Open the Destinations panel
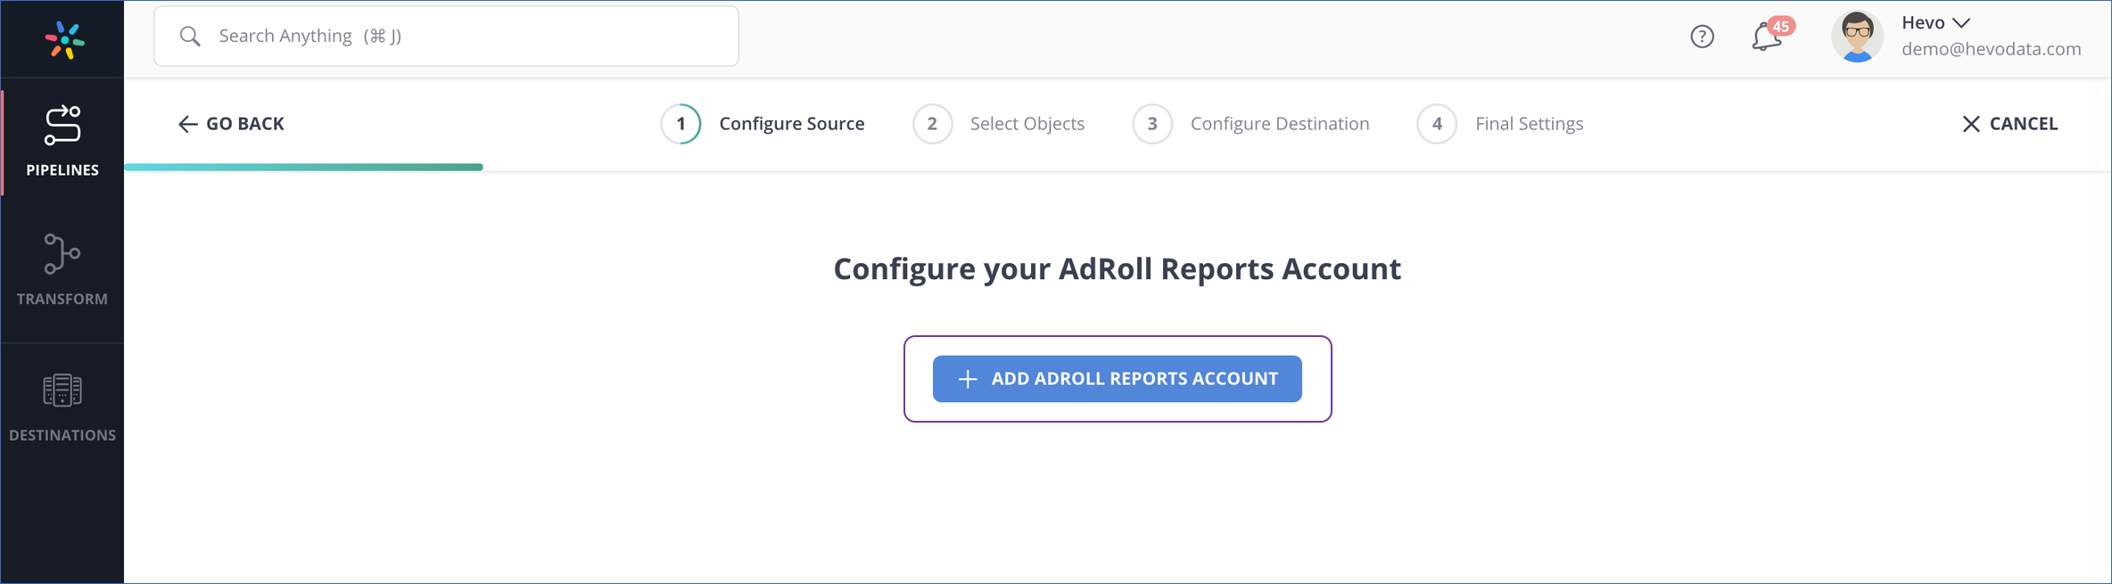 pos(62,391)
